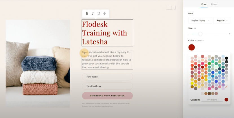Click the First name input field

tap(107, 77)
